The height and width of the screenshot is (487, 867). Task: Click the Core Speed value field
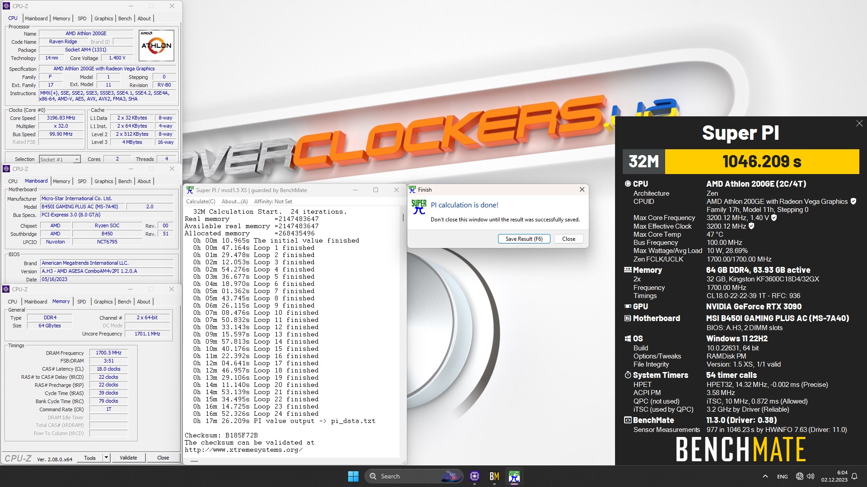(61, 118)
